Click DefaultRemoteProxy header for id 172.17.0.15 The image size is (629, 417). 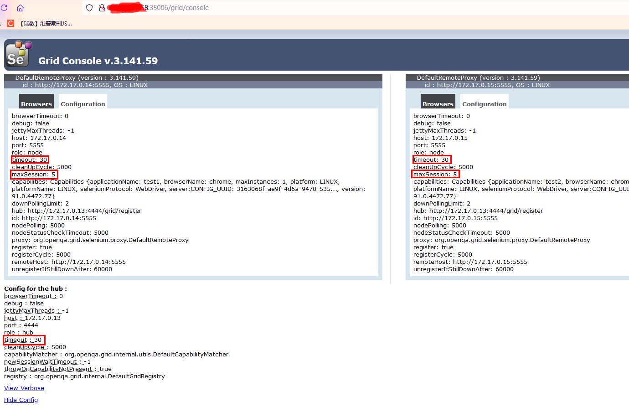tap(517, 78)
